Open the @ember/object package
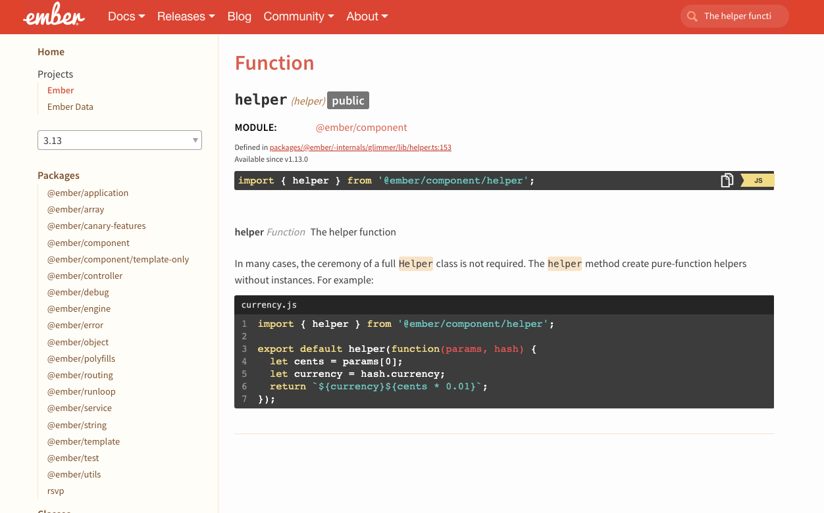The height and width of the screenshot is (513, 824). (78, 342)
